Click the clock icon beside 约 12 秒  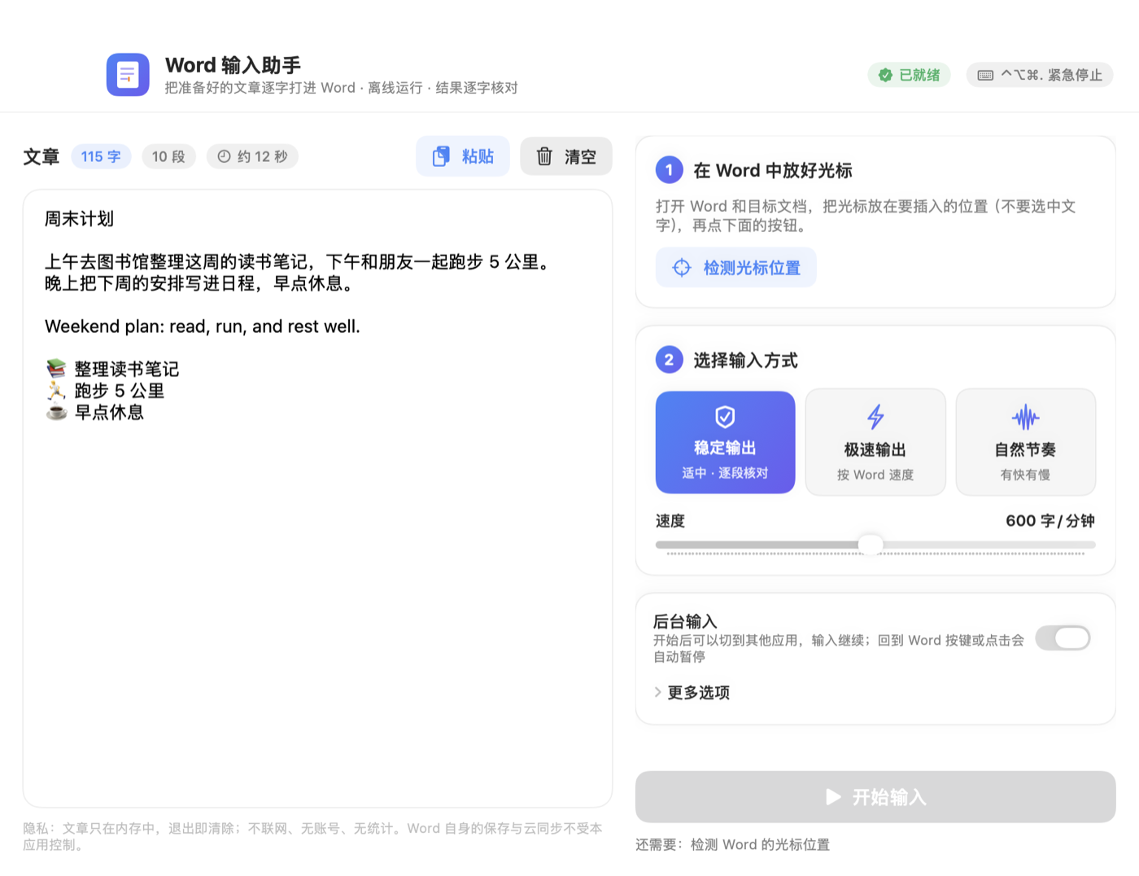pos(224,156)
